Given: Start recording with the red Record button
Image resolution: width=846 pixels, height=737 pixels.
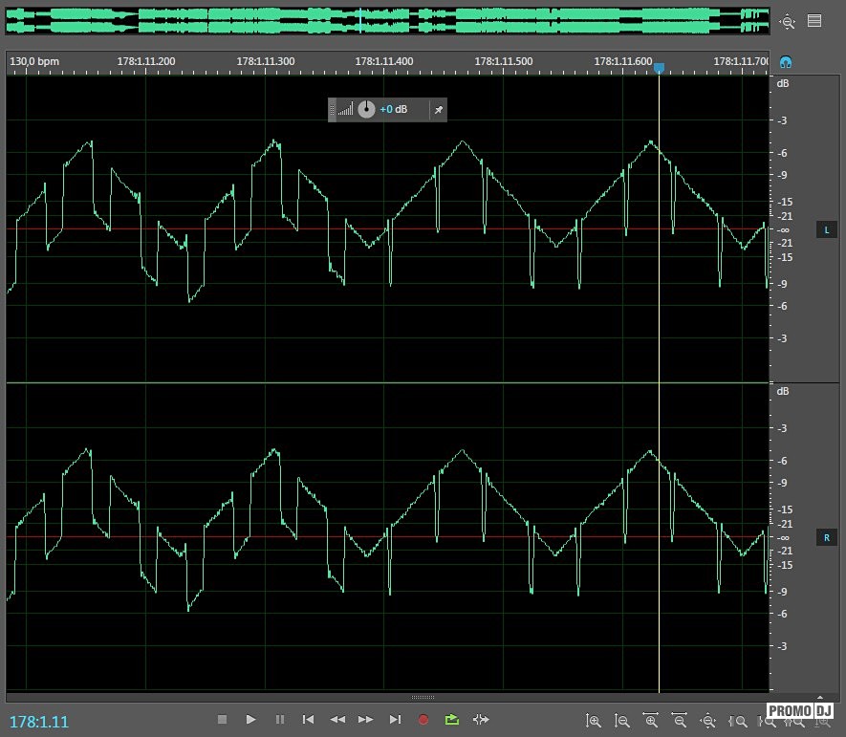Looking at the screenshot, I should point(423,720).
